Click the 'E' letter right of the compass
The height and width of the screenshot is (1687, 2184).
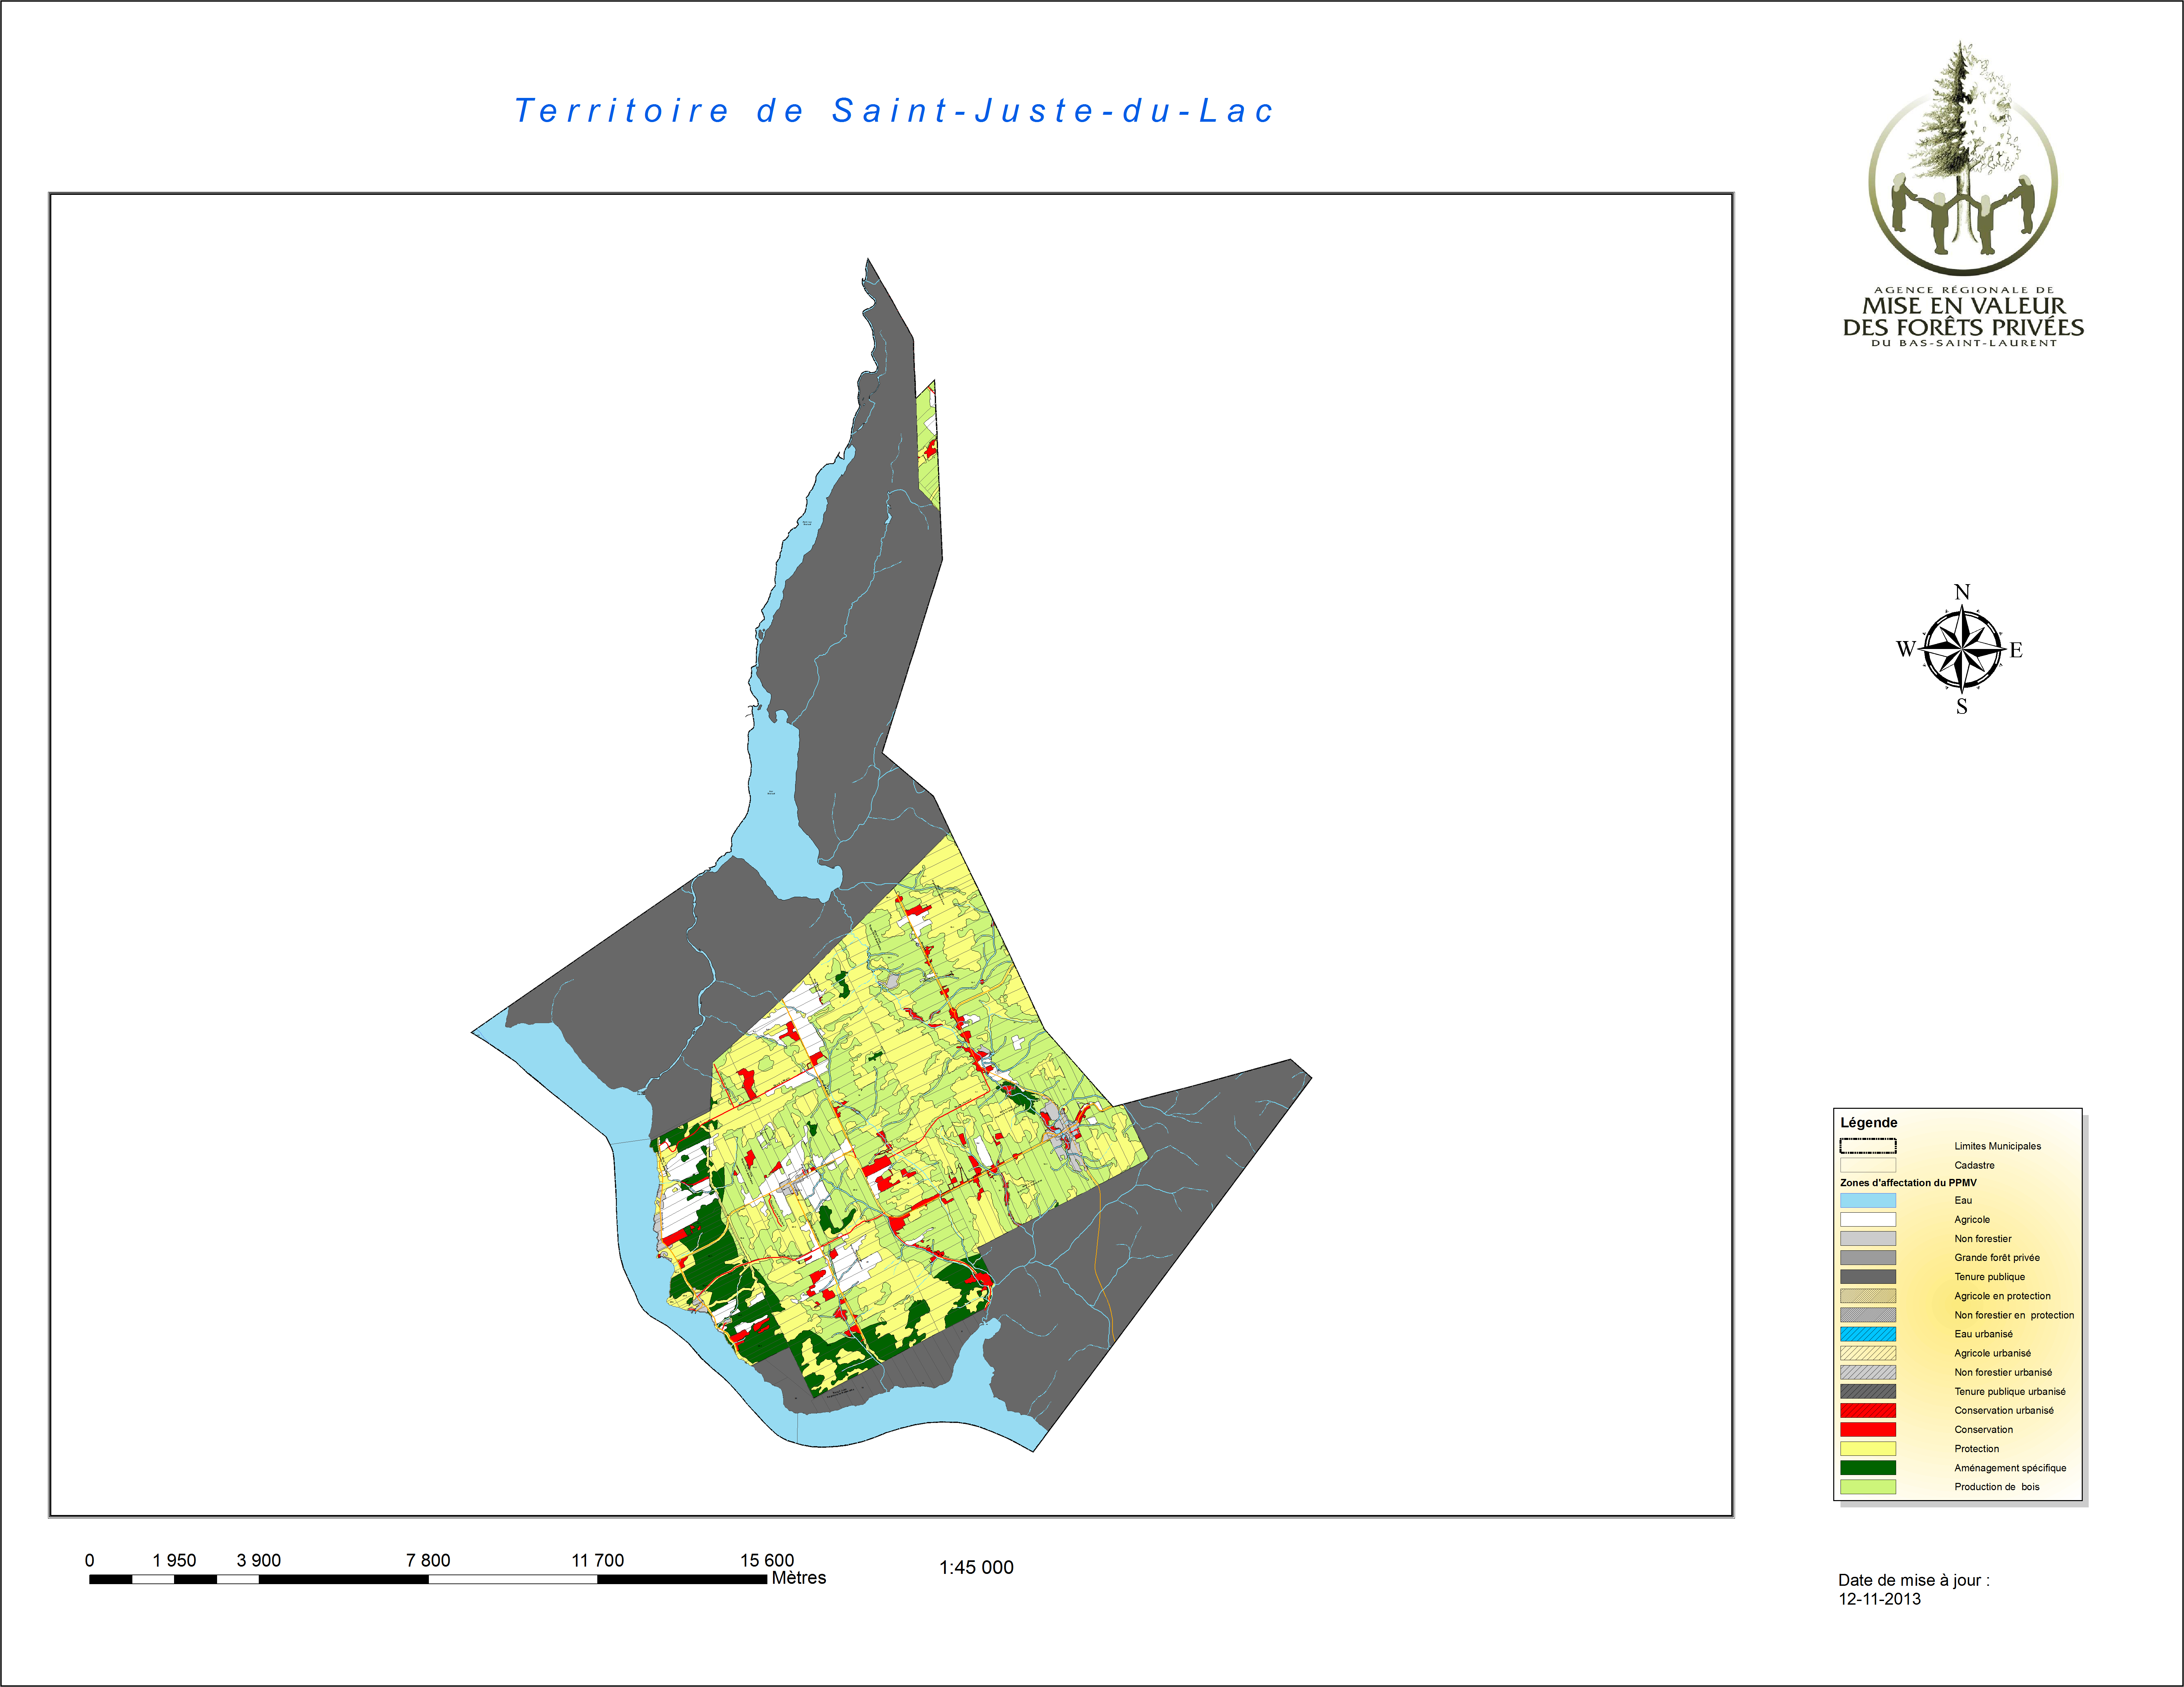coord(2016,650)
